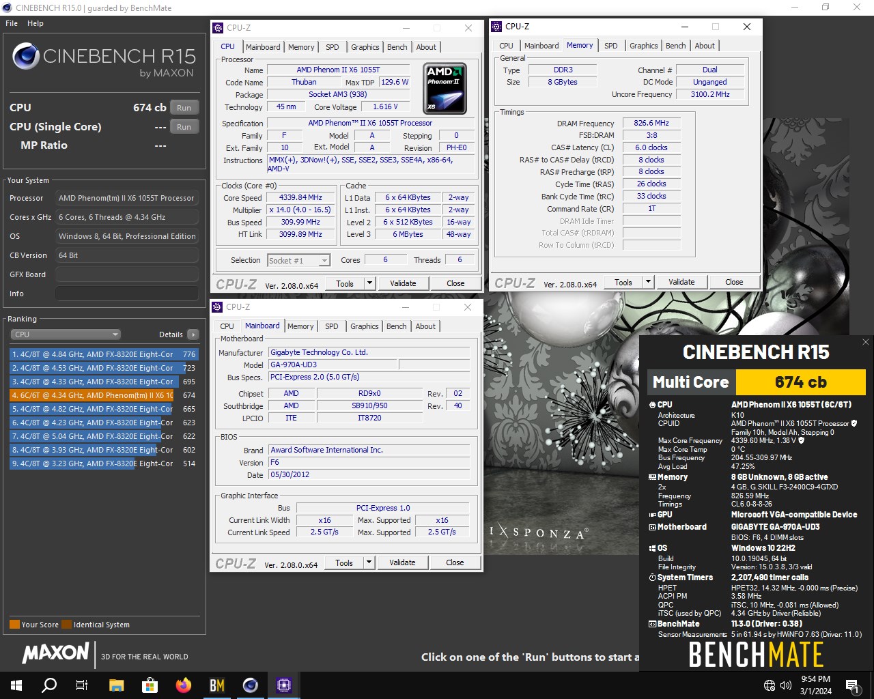Click Tools button in Memory window
This screenshot has height=699, width=874.
623,282
